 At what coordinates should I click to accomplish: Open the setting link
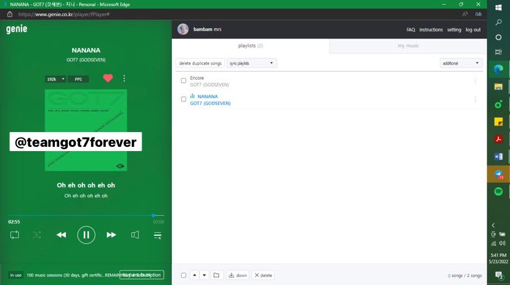pyautogui.click(x=454, y=29)
